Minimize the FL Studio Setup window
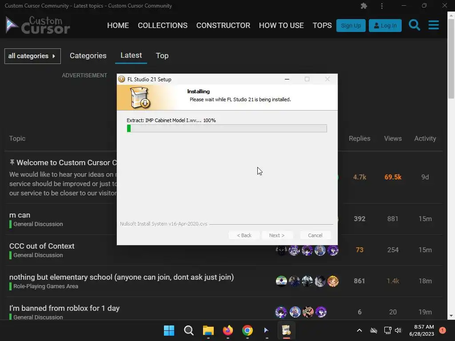Screen dimensions: 455x341 coord(287,79)
